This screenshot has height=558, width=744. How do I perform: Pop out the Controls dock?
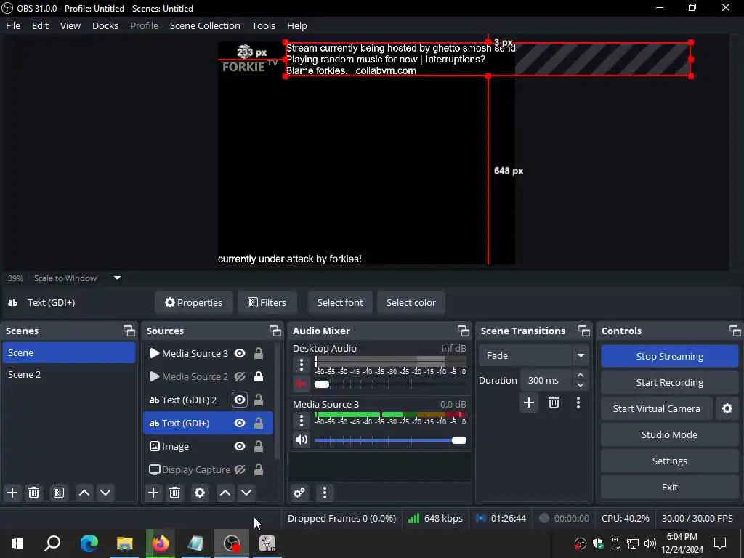735,331
